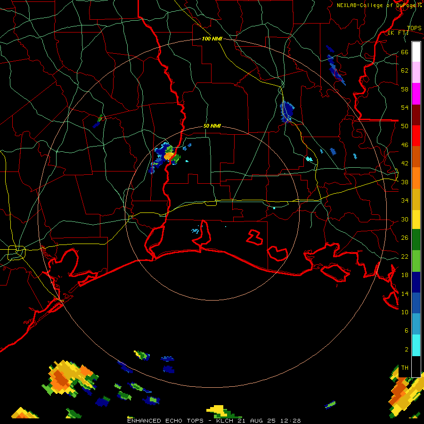Click the TOPS legend title
Screen dimensions: 424x424
(414, 28)
